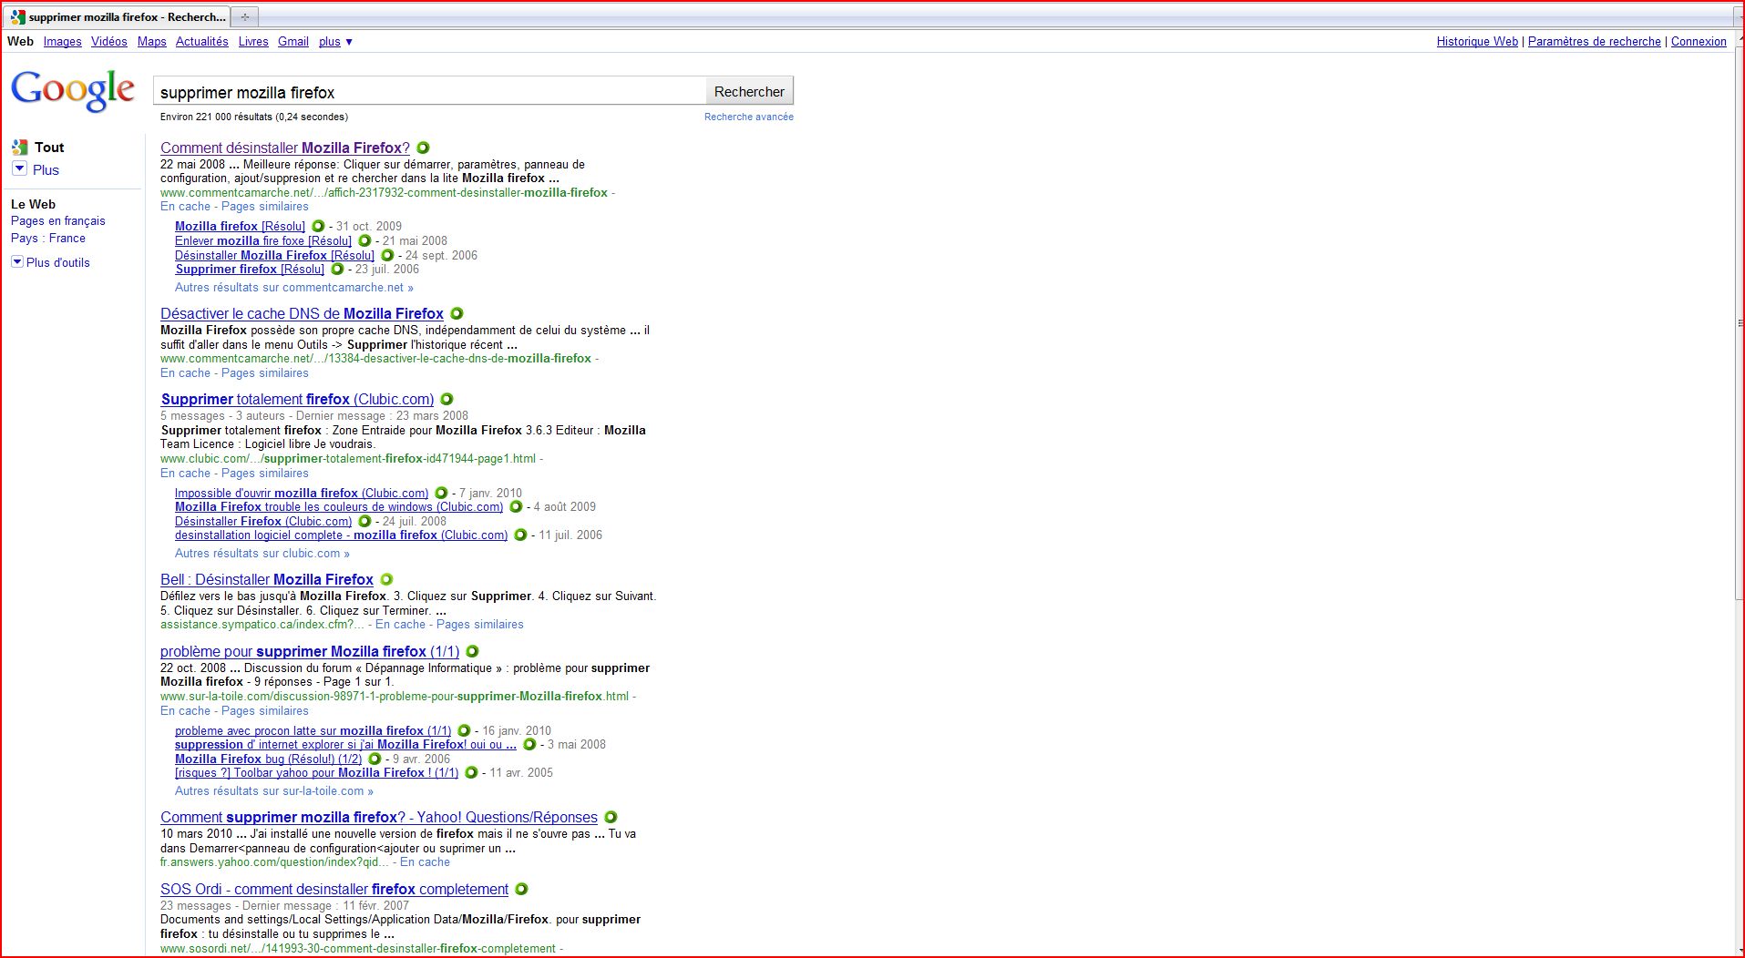The image size is (1745, 958).
Task: Click the Rechercher button
Action: coord(749,92)
